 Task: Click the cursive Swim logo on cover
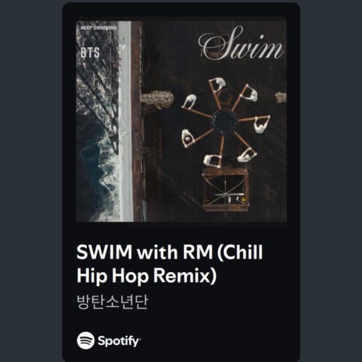(x=240, y=44)
